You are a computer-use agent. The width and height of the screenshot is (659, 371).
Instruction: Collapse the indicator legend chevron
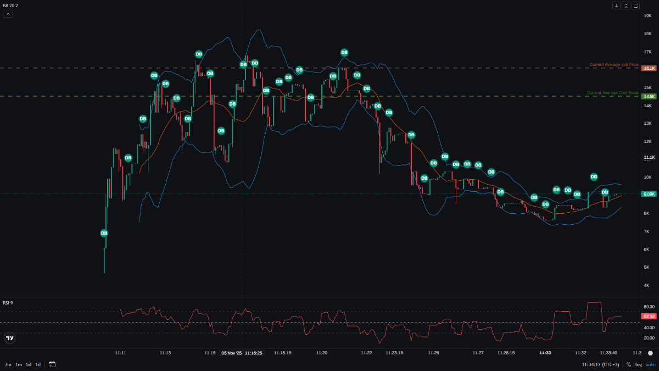(x=8, y=14)
